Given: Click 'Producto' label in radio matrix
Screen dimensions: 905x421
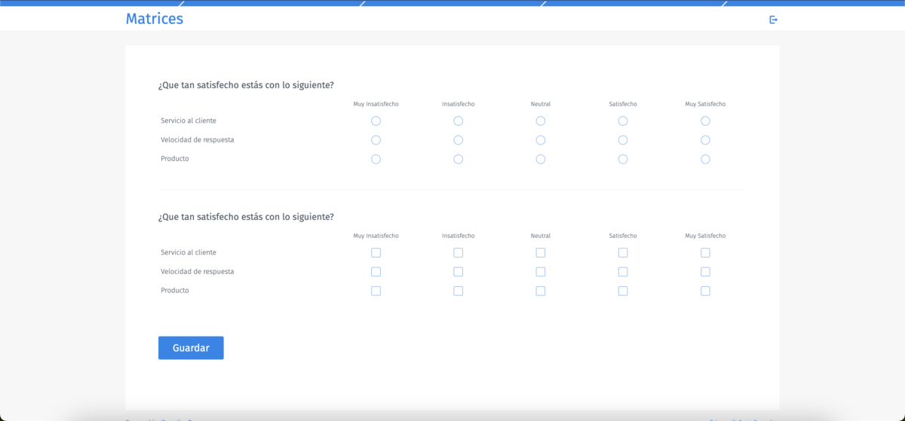Looking at the screenshot, I should pyautogui.click(x=175, y=159).
